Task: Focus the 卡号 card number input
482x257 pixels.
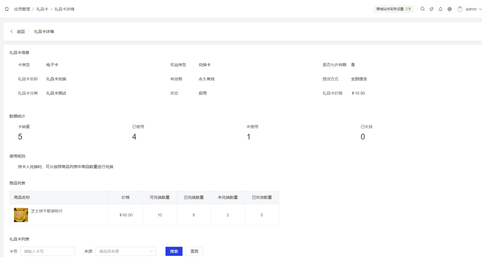Action: pos(48,251)
